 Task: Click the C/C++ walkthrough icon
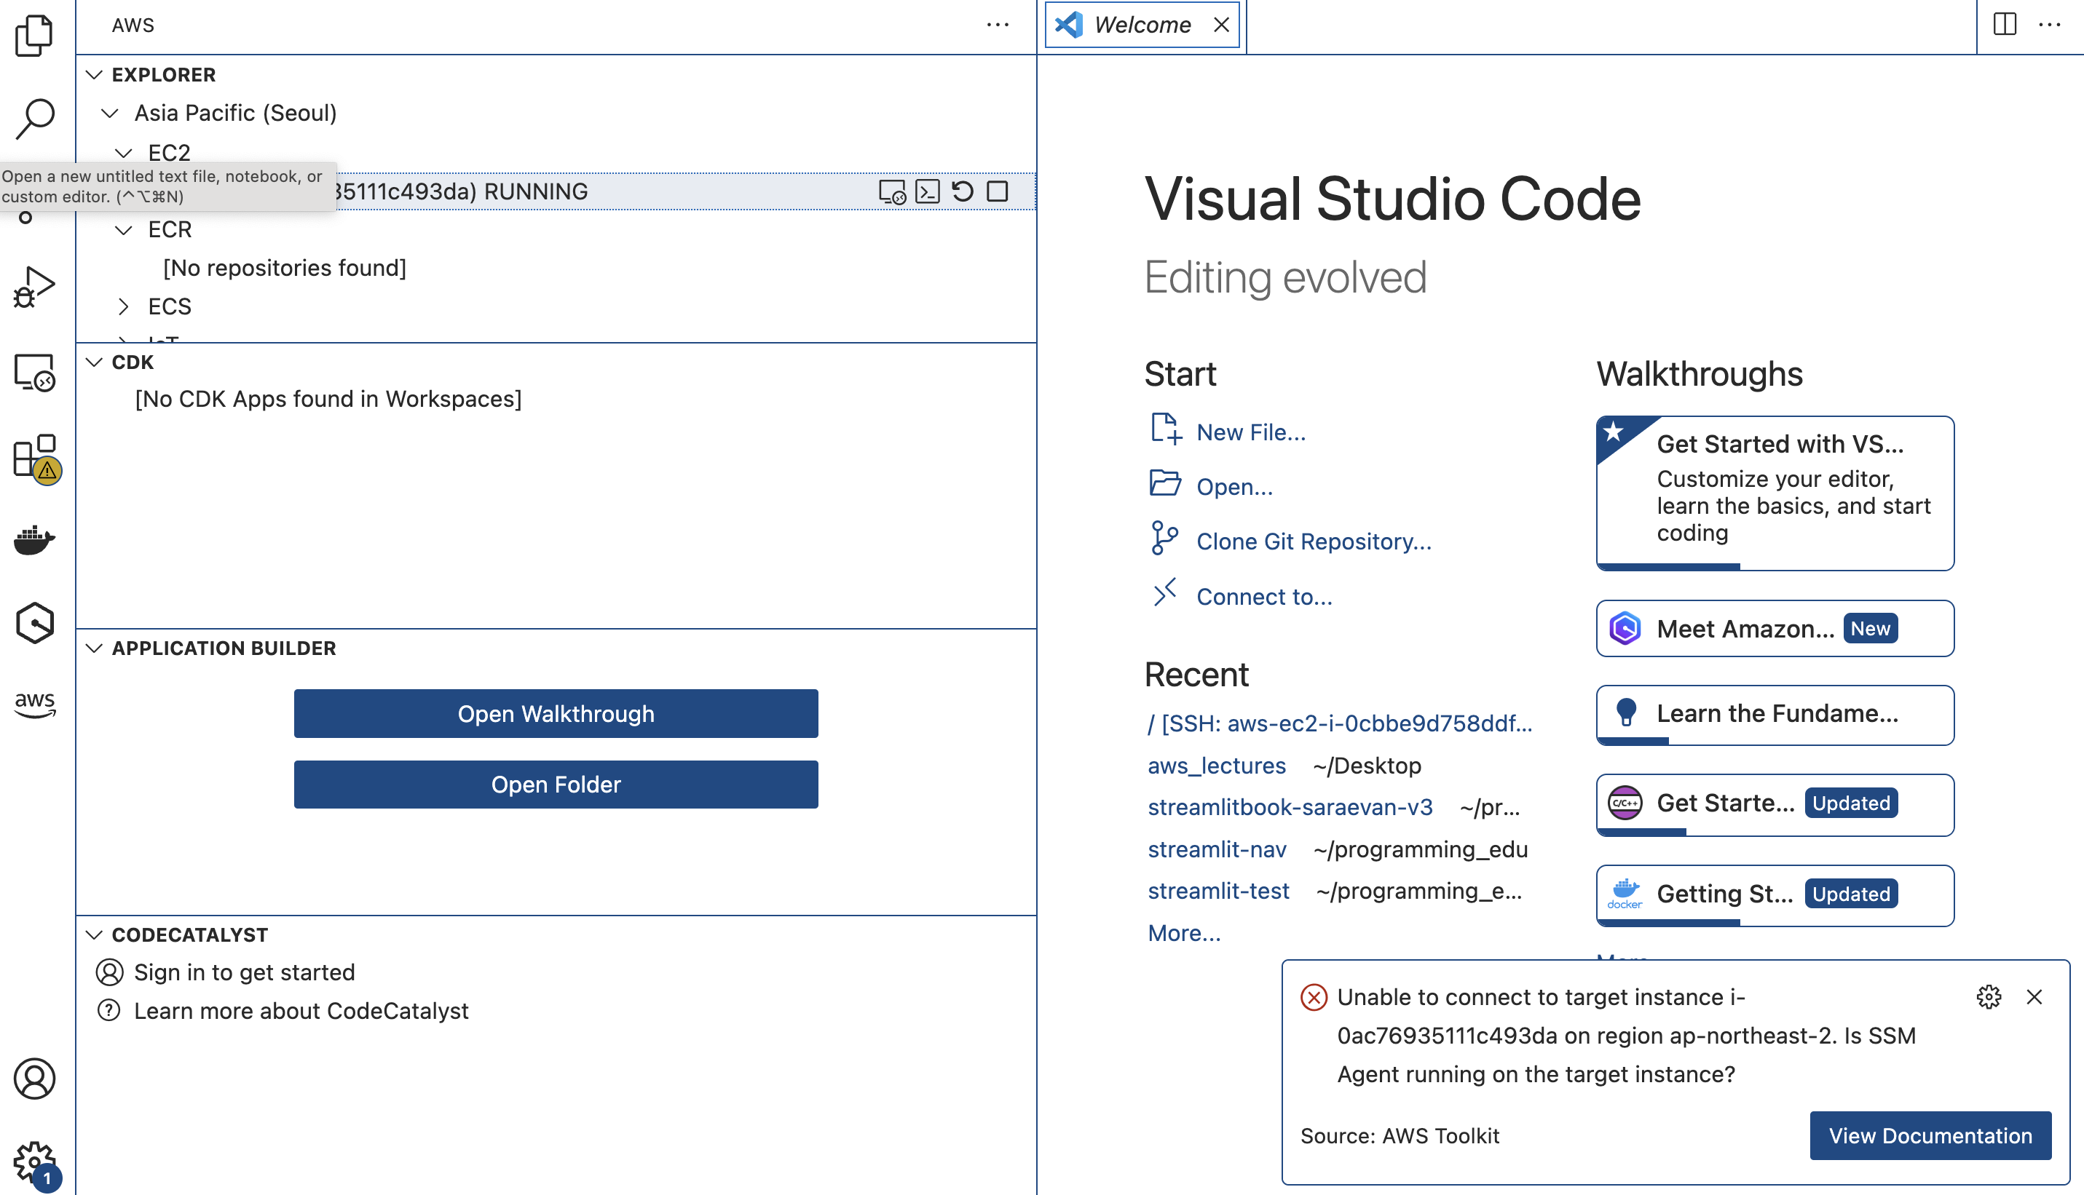1625,803
